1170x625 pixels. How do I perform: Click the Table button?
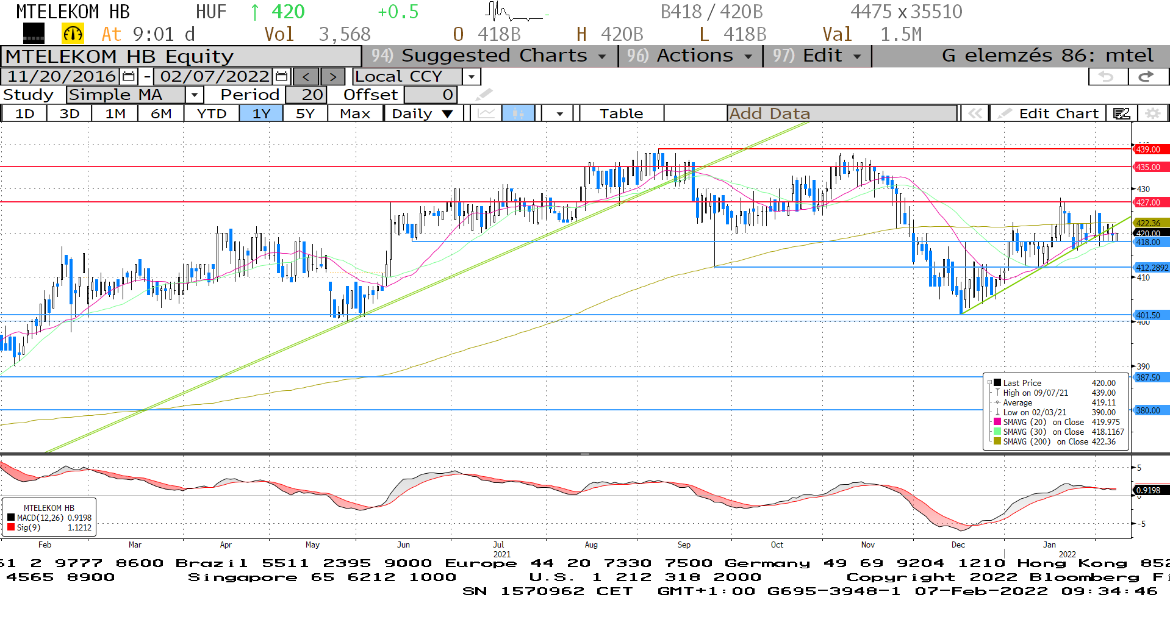point(621,113)
